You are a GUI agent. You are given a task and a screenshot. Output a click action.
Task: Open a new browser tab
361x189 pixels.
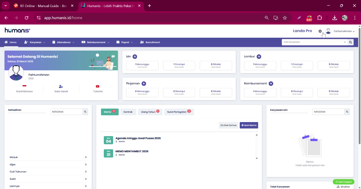(149, 6)
